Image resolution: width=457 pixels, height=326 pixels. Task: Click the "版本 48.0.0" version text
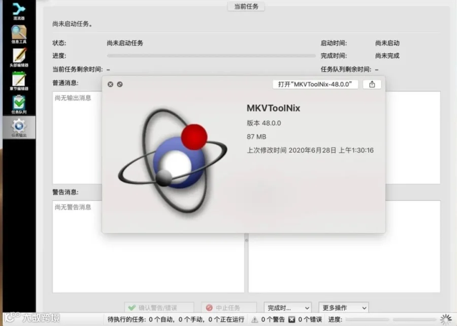pos(264,123)
